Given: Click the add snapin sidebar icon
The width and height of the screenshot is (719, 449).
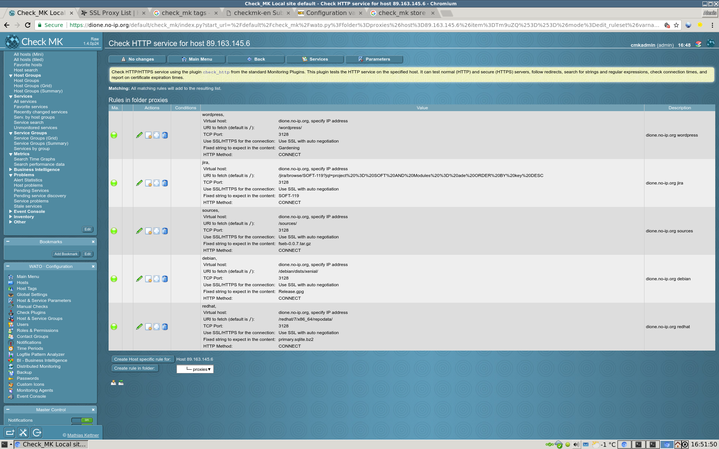Looking at the screenshot, I should tap(10, 433).
